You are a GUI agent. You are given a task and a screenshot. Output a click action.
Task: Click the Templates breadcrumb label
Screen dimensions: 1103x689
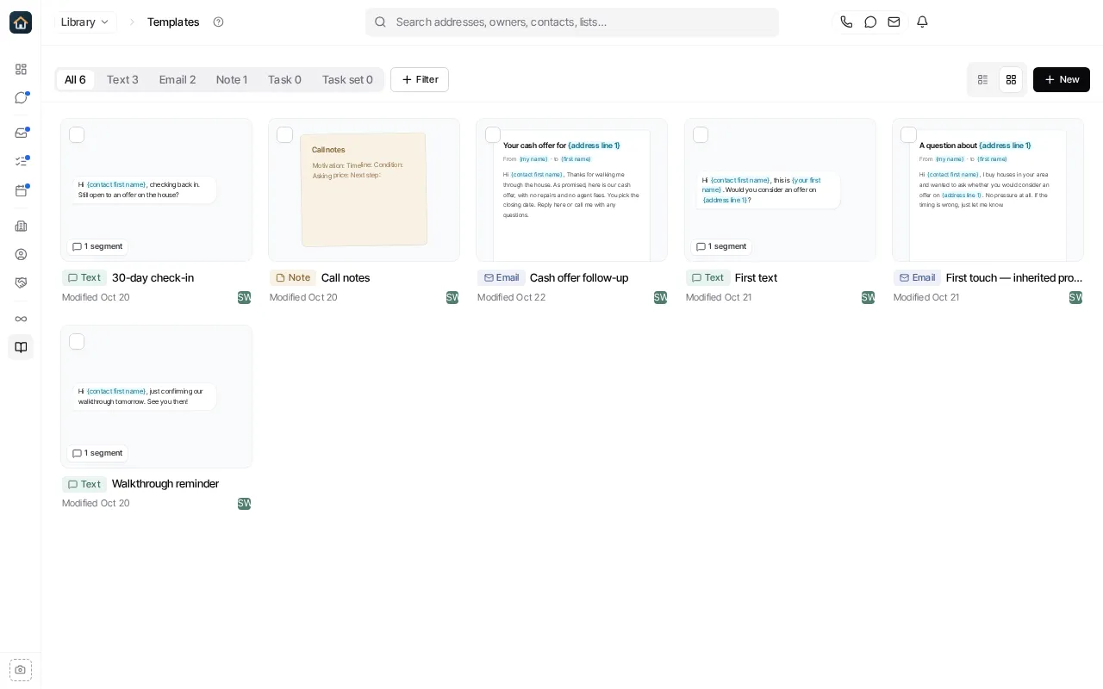click(x=173, y=22)
